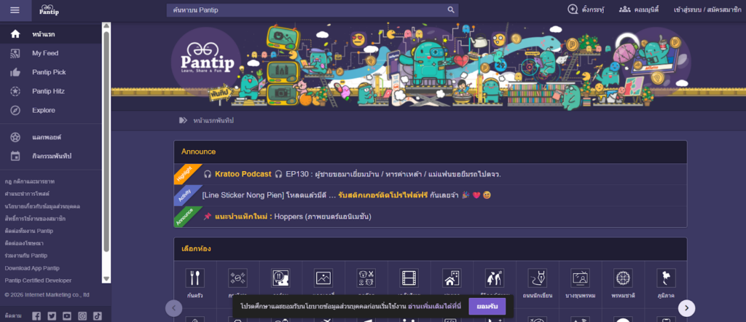Select My Feed in sidebar
Image resolution: width=746 pixels, height=322 pixels.
[44, 53]
